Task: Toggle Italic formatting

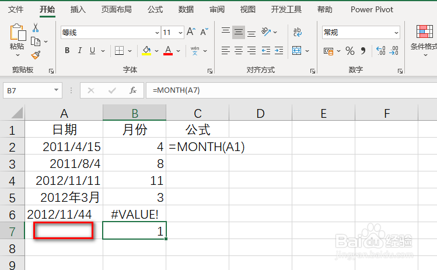Action: [80, 50]
